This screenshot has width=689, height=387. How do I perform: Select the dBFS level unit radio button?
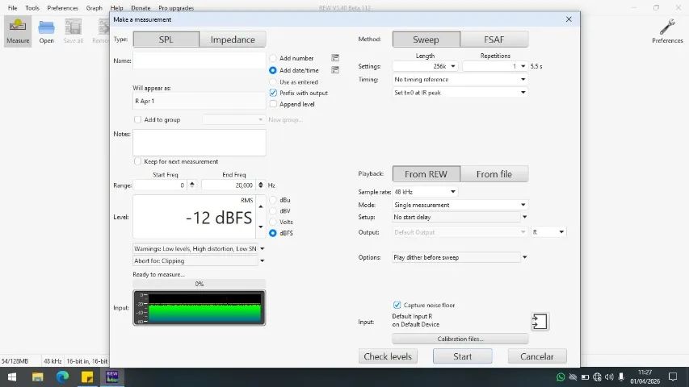[273, 233]
